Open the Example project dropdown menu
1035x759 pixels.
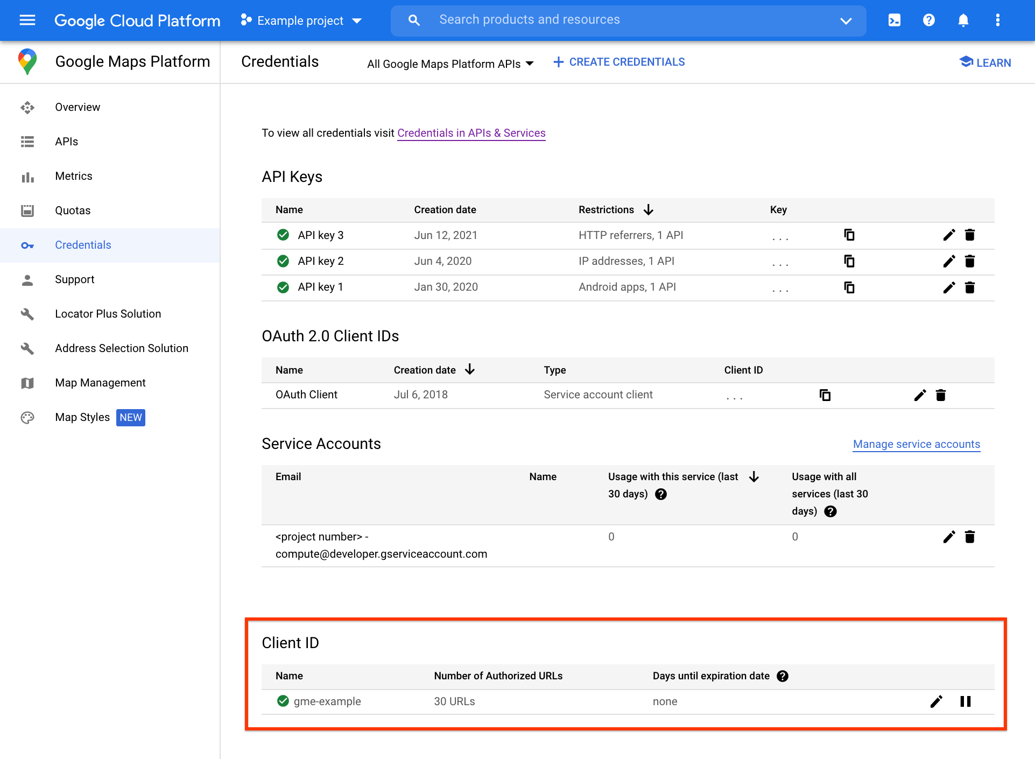(x=300, y=19)
